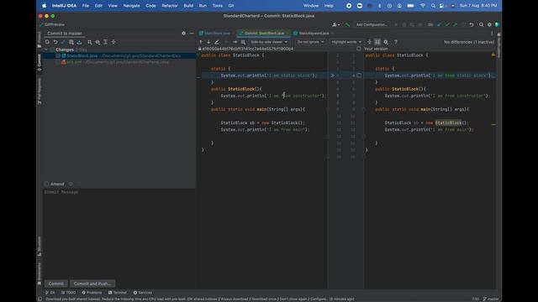Open Commit panel gear options

click(183, 34)
